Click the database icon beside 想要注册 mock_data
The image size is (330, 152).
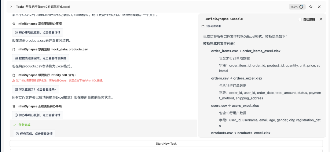point(14,50)
